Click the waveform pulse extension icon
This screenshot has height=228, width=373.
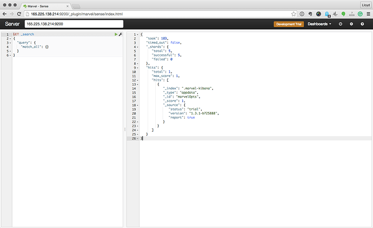point(335,14)
